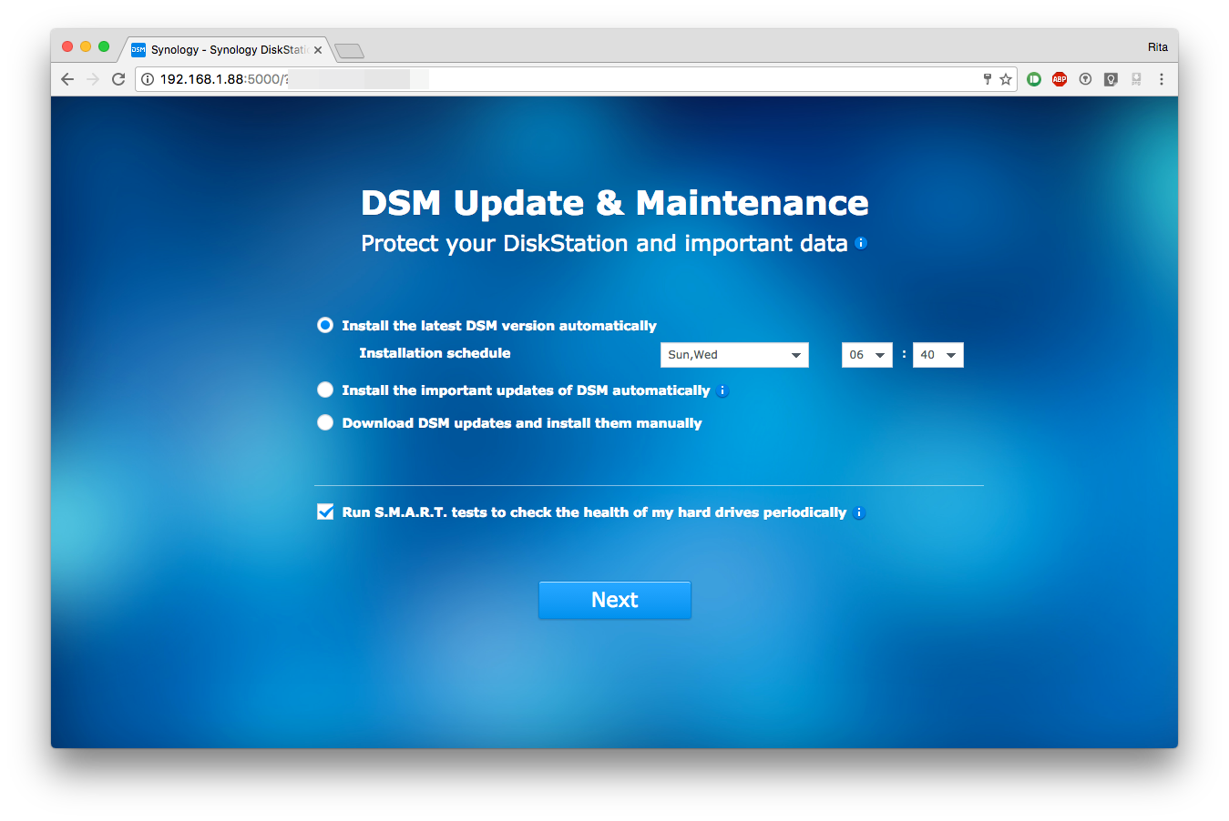Reload the page with the refresh icon
Screen dimensions: 1229x821
coord(118,79)
